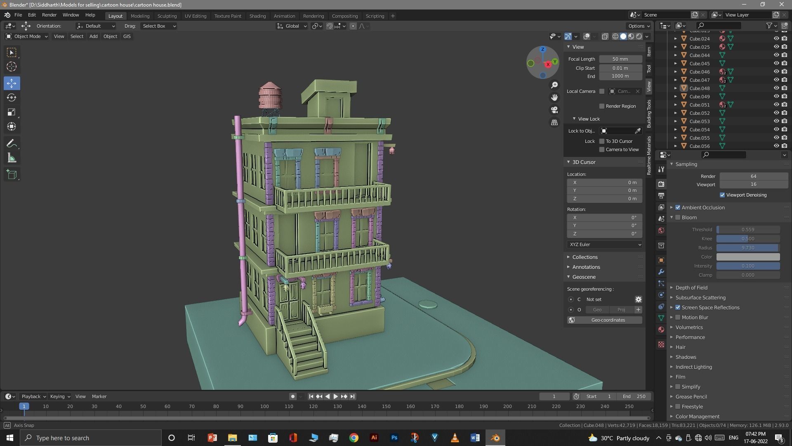Open the Drag Select Box dropdown
Screen dimensions: 792x446
tap(158, 26)
